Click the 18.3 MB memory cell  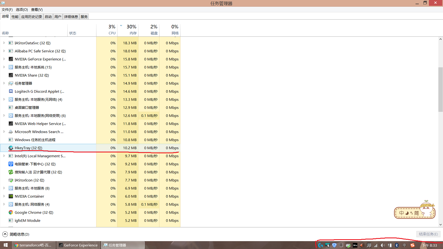[x=128, y=43]
